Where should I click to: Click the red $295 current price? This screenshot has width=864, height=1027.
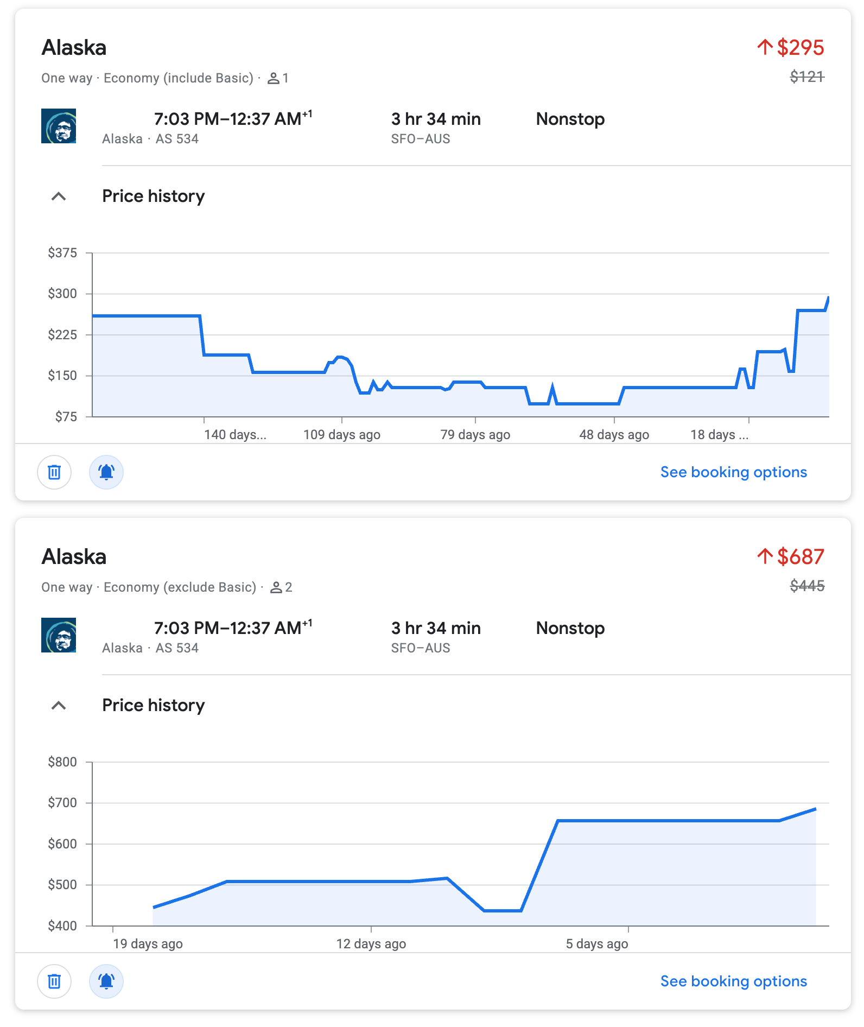801,48
